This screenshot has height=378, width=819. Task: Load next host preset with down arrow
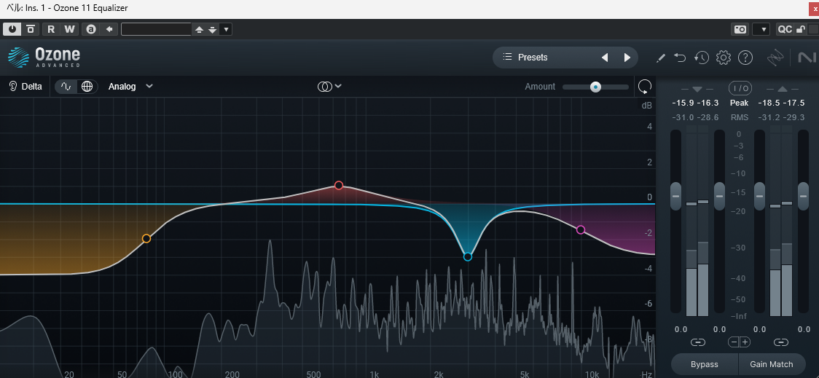212,30
